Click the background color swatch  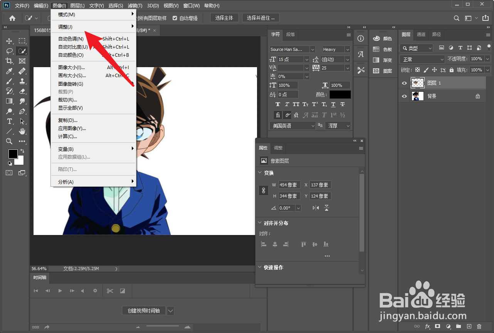tap(21, 162)
